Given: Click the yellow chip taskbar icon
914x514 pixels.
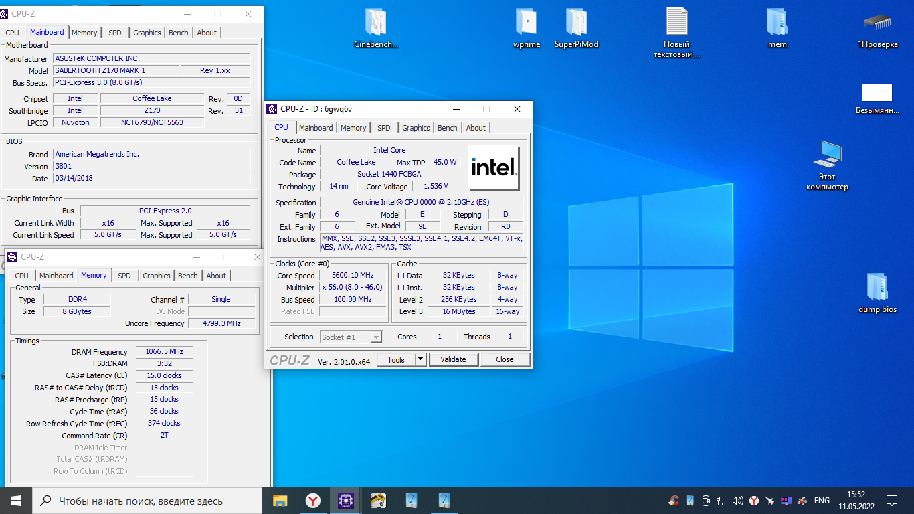Looking at the screenshot, I should pos(378,500).
